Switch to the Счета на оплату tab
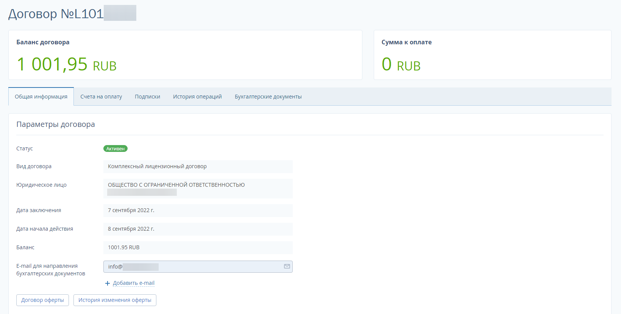Screen dimensions: 621x314 [x=101, y=97]
